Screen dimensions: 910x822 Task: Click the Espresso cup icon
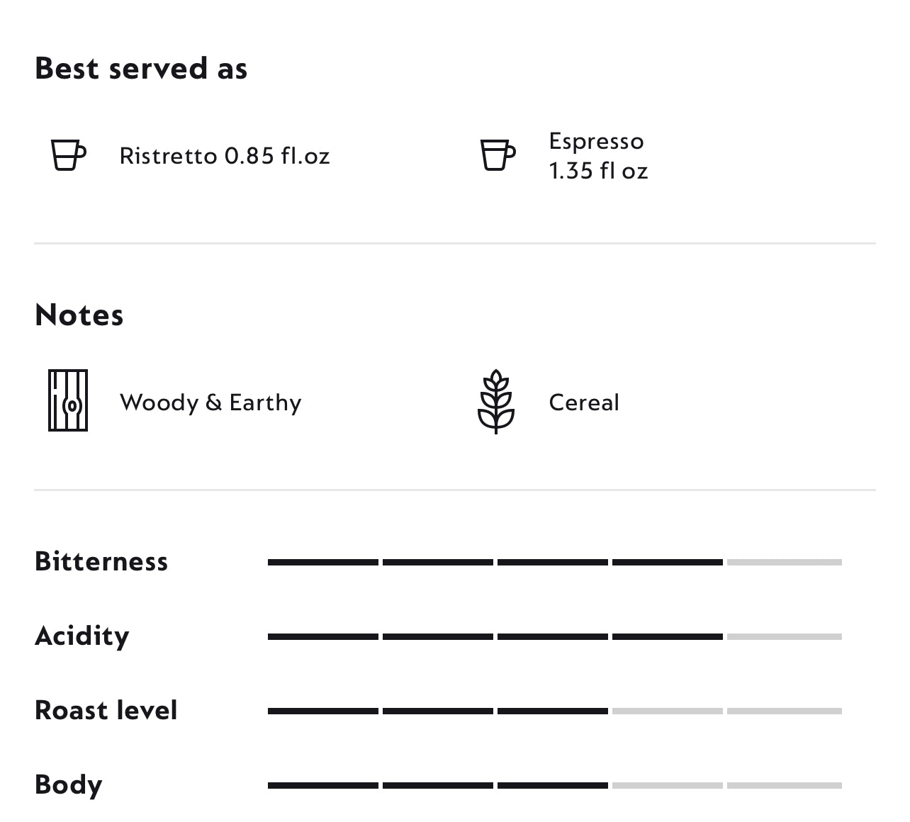pos(498,155)
